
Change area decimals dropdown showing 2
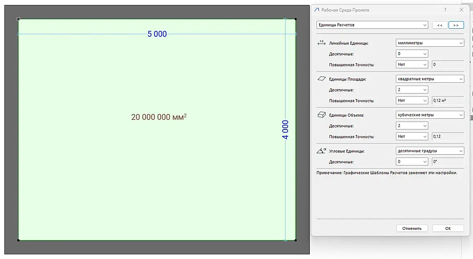[x=412, y=90]
